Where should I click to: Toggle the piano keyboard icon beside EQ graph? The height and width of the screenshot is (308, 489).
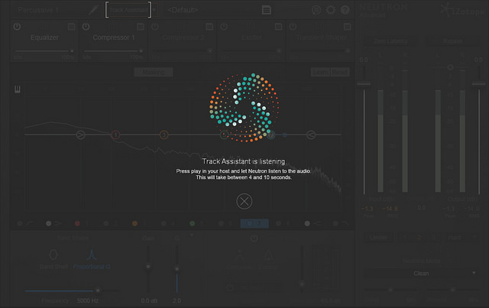click(x=17, y=89)
